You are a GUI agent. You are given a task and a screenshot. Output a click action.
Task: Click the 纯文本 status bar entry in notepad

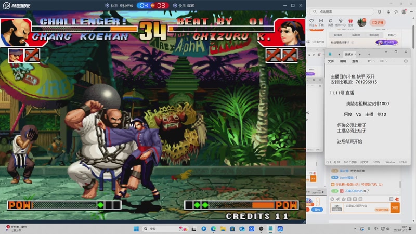[x=365, y=162]
